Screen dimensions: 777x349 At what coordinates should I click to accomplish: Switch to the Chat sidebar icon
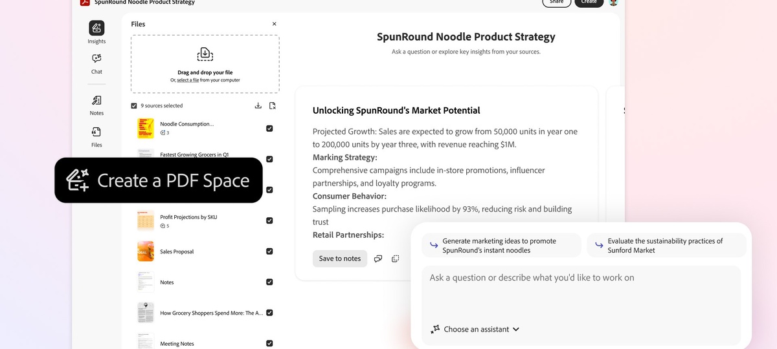coord(96,59)
